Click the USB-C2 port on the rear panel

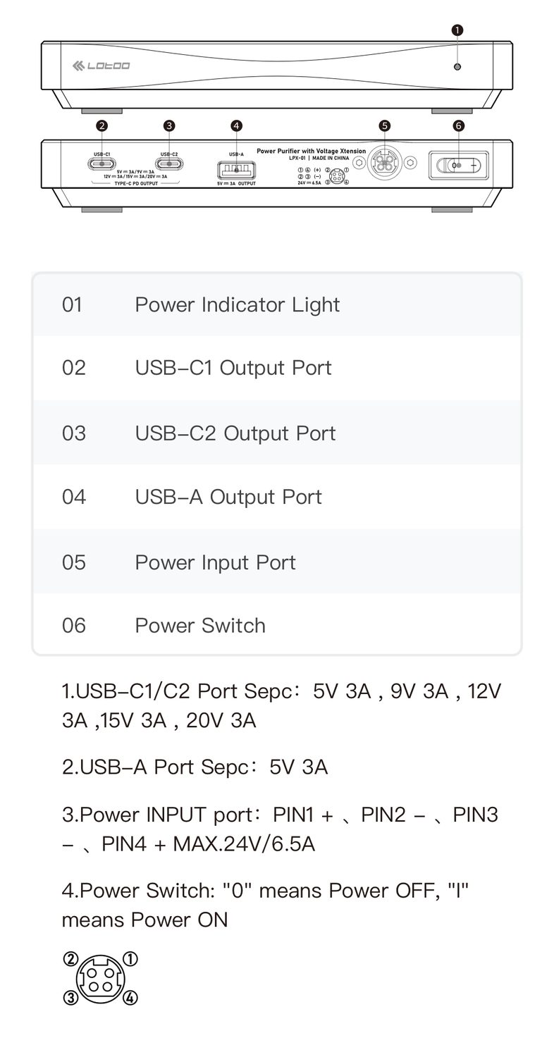[x=169, y=164]
